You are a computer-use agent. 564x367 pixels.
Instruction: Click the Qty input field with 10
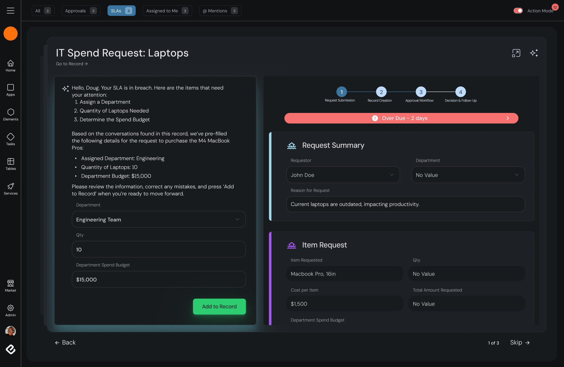(x=159, y=249)
